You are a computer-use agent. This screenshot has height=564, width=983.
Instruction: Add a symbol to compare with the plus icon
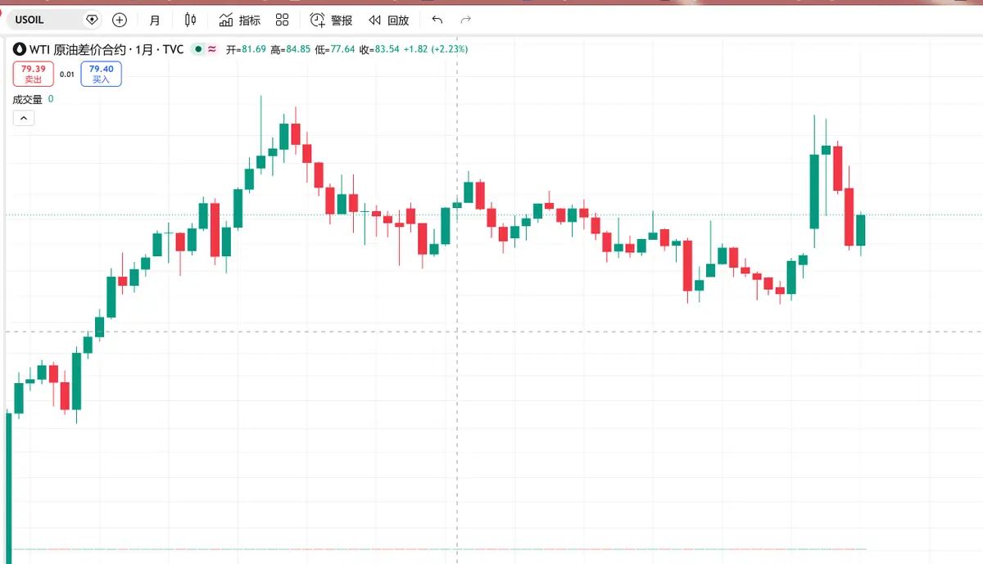pos(120,20)
